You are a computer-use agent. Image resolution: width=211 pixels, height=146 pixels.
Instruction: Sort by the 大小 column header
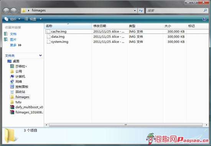click(175, 26)
